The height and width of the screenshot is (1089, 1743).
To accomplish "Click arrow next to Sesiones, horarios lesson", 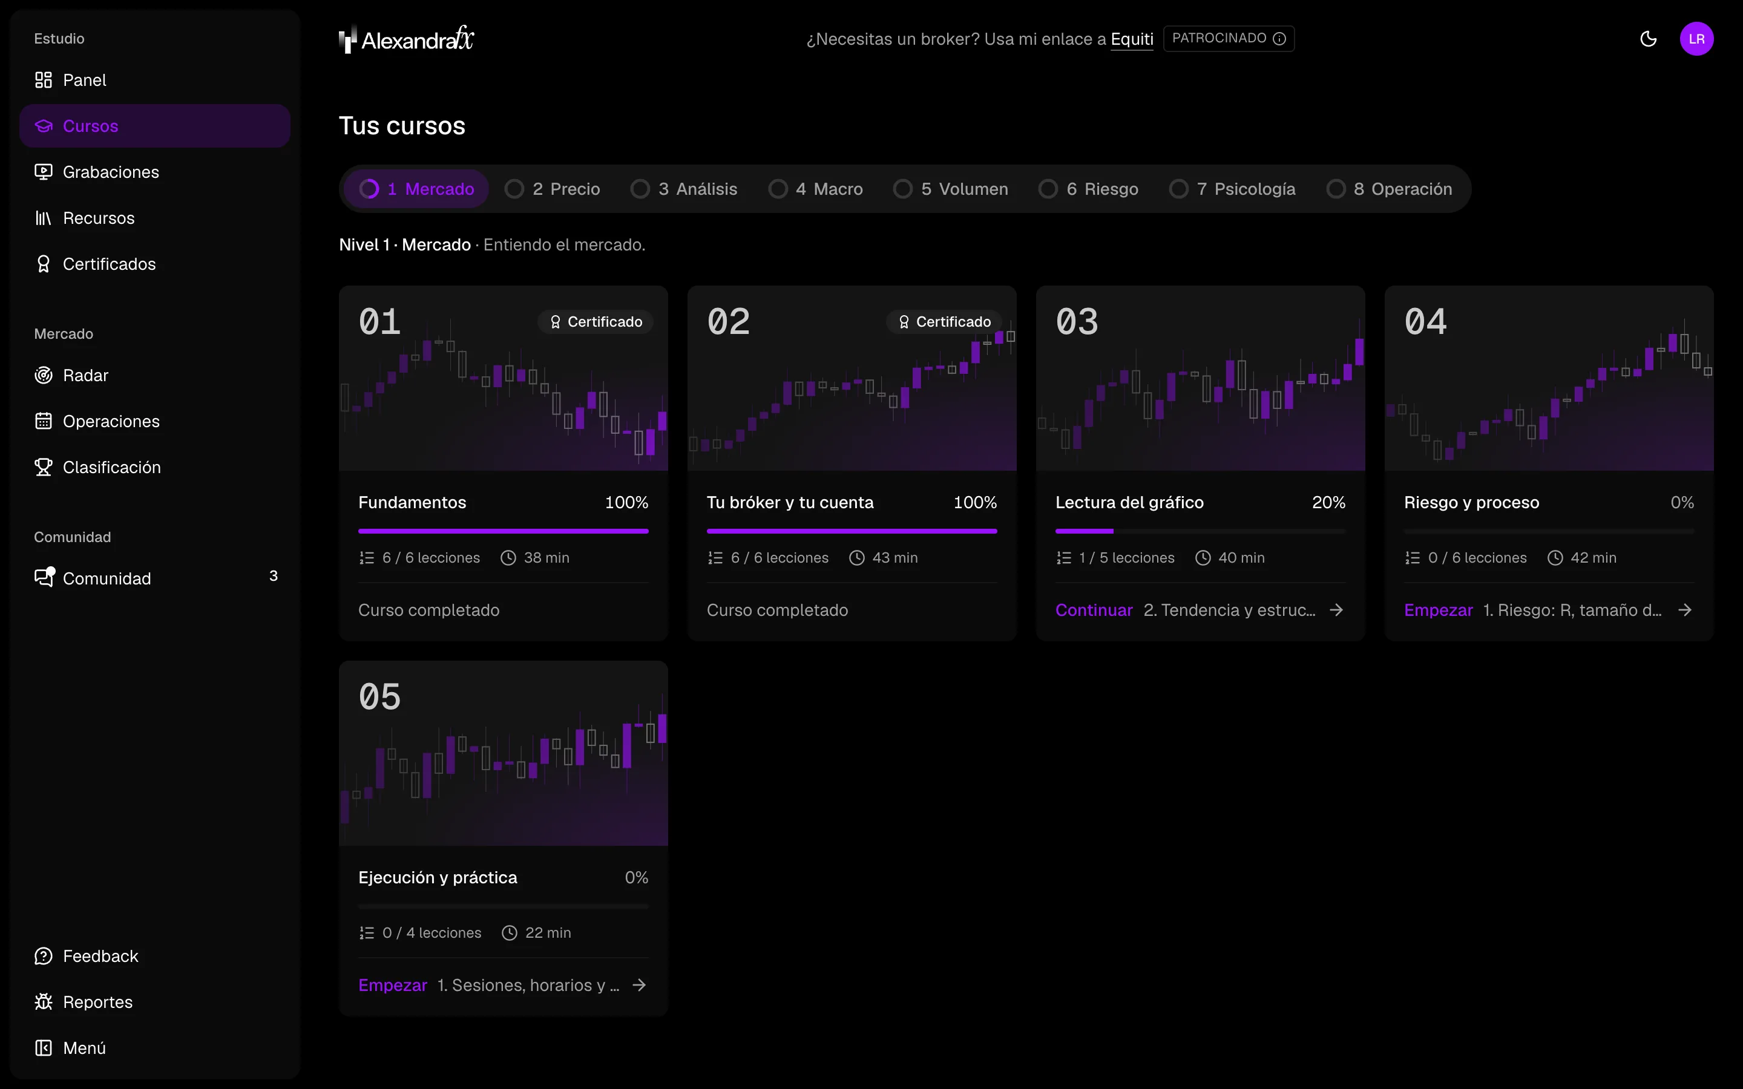I will click(639, 986).
